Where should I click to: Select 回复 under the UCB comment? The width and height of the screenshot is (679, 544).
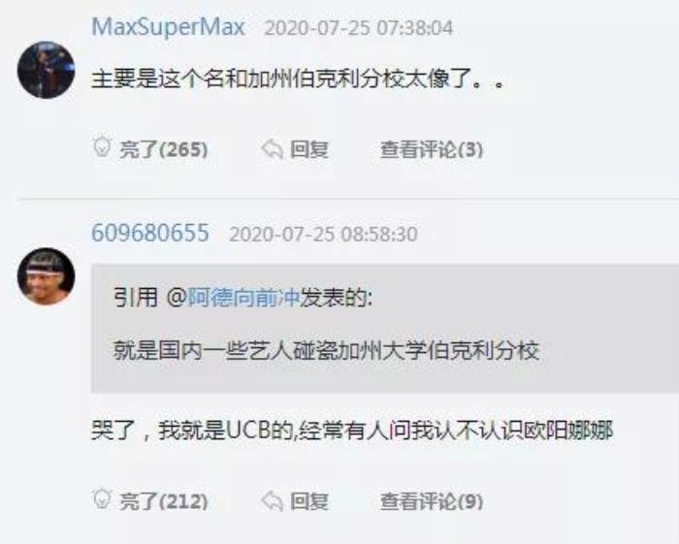pyautogui.click(x=309, y=501)
